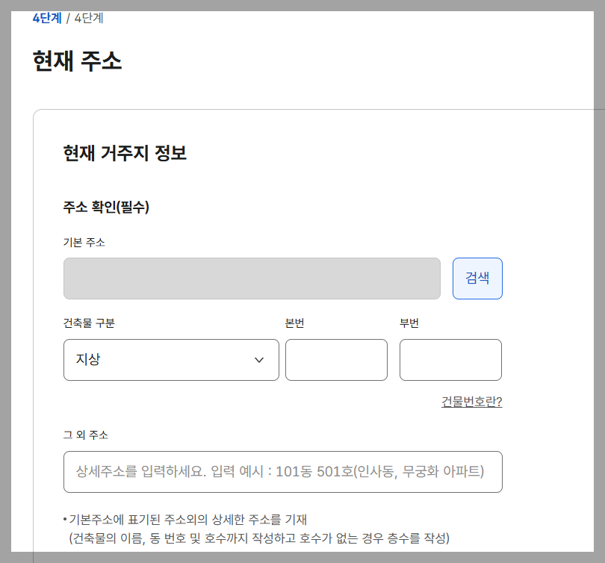Focus the 본번 input field
Screen dimensions: 605x563
coord(336,360)
